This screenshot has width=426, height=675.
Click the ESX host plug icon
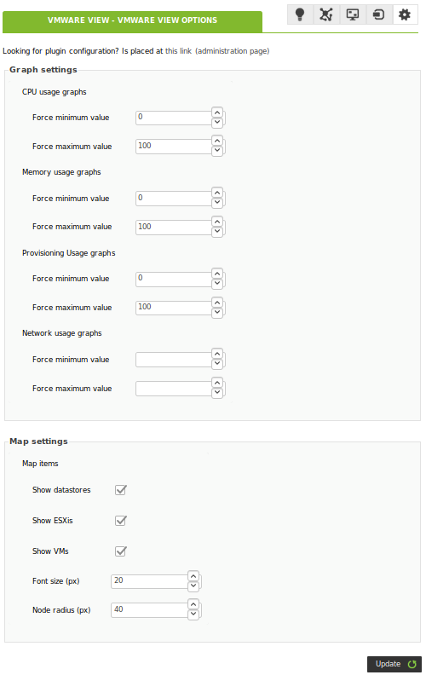(378, 14)
